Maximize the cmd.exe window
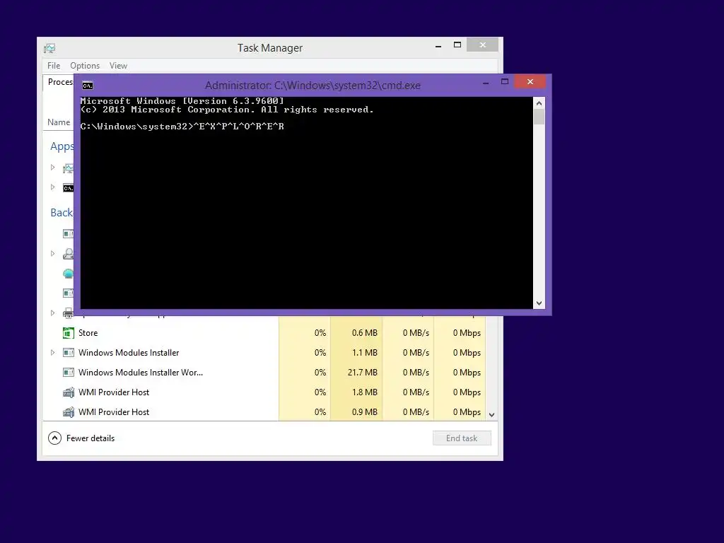 [x=505, y=82]
